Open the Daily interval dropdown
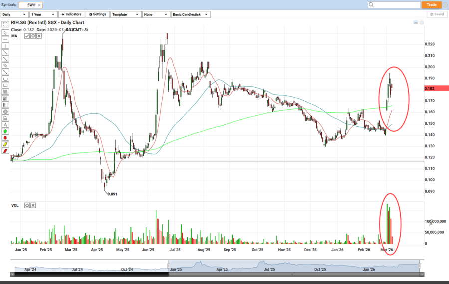449x284 pixels. tap(15, 14)
